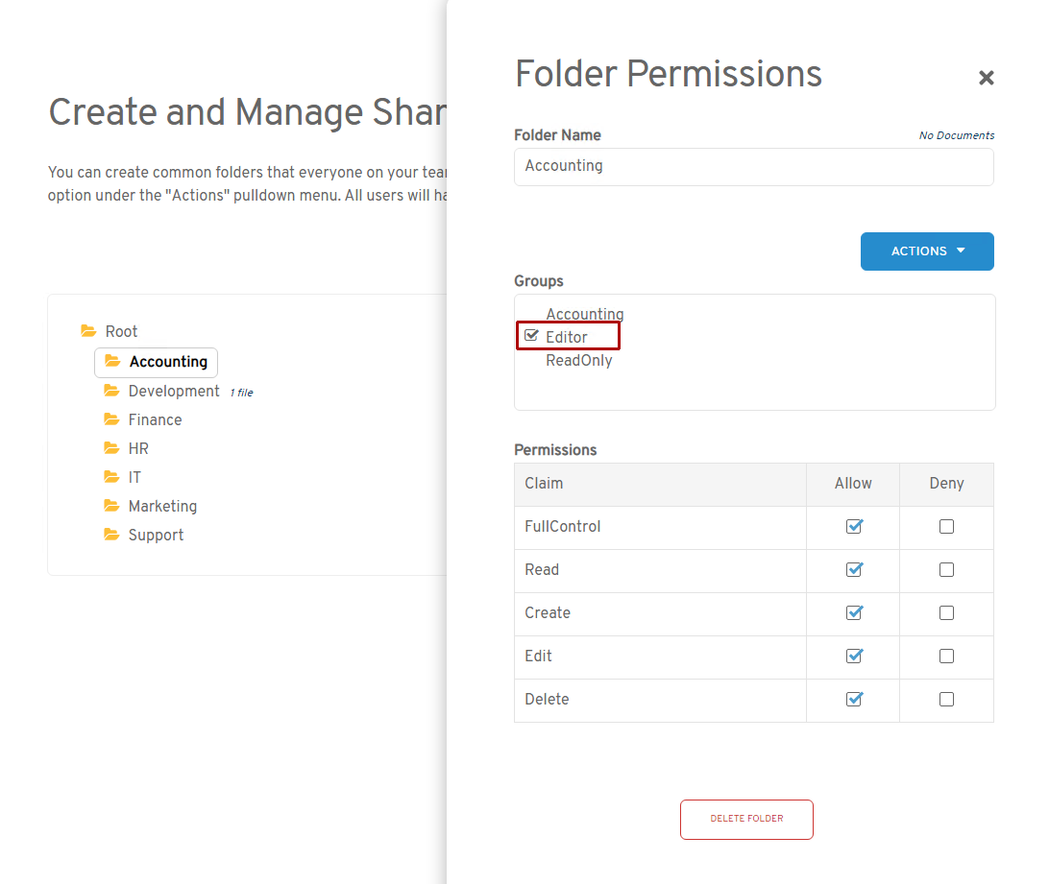Click the IT folder icon
This screenshot has width=1049, height=884.
coord(111,477)
